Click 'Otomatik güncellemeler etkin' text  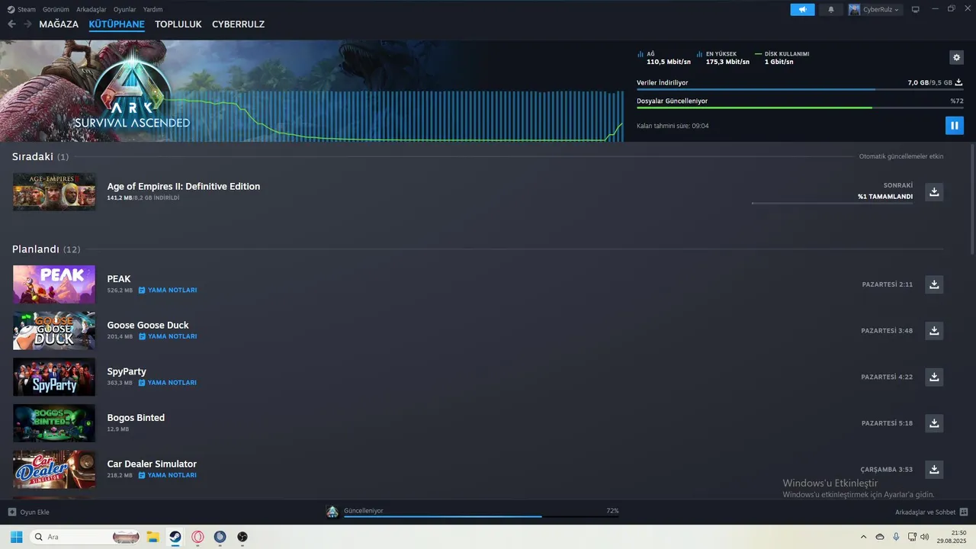(x=901, y=156)
